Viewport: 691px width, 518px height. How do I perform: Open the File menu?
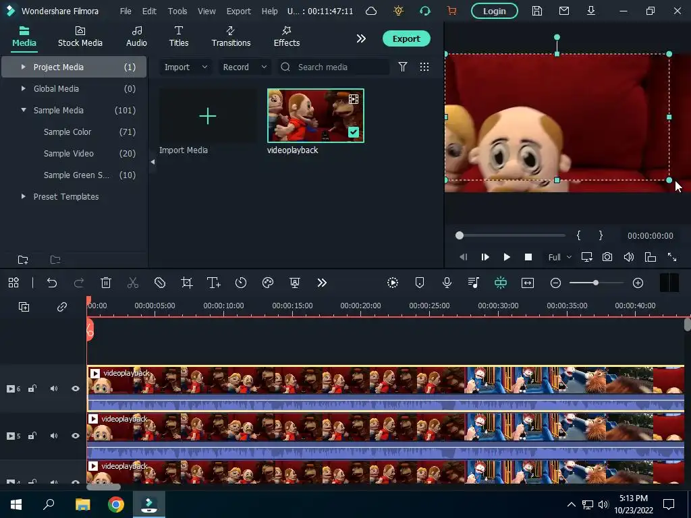click(x=126, y=11)
